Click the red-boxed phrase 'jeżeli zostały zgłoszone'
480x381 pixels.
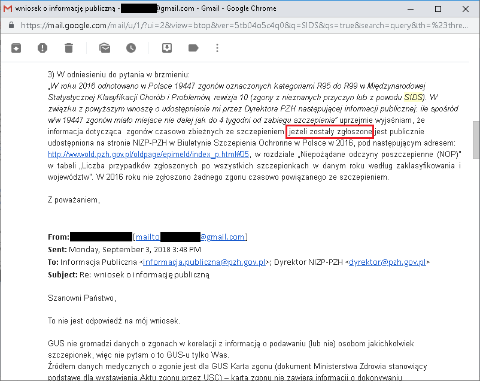[x=330, y=131]
